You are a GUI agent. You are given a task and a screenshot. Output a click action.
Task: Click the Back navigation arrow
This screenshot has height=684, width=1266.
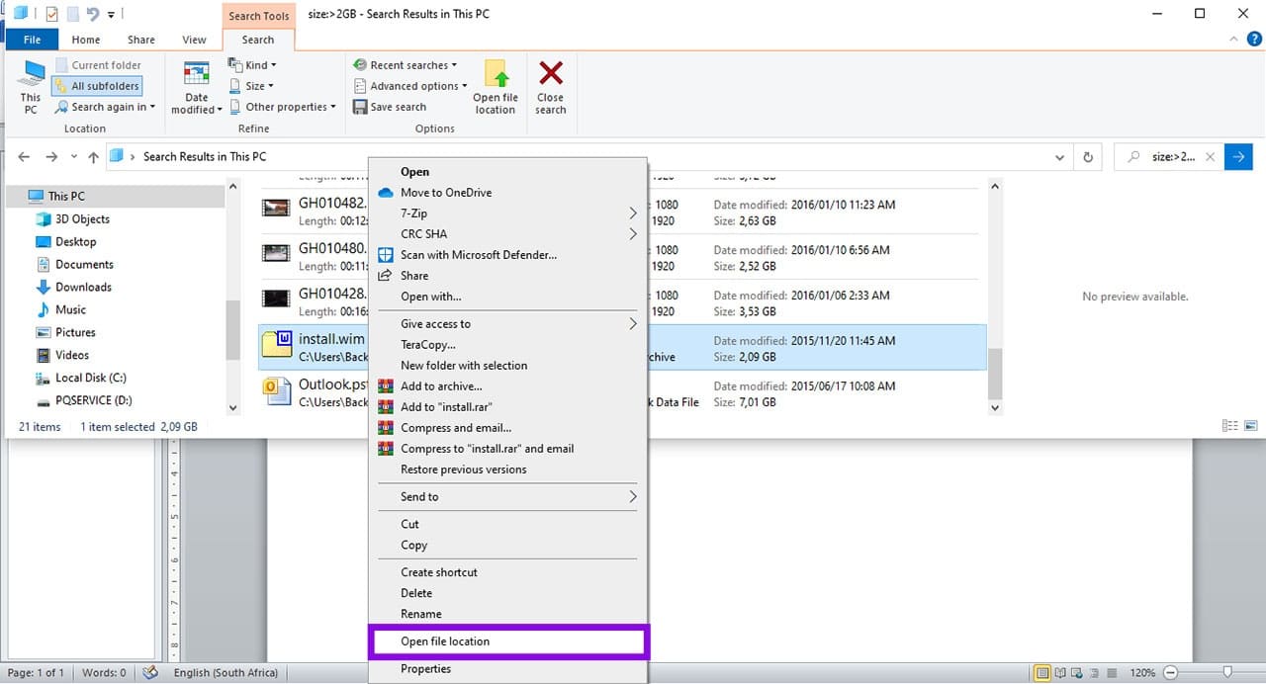coord(24,157)
